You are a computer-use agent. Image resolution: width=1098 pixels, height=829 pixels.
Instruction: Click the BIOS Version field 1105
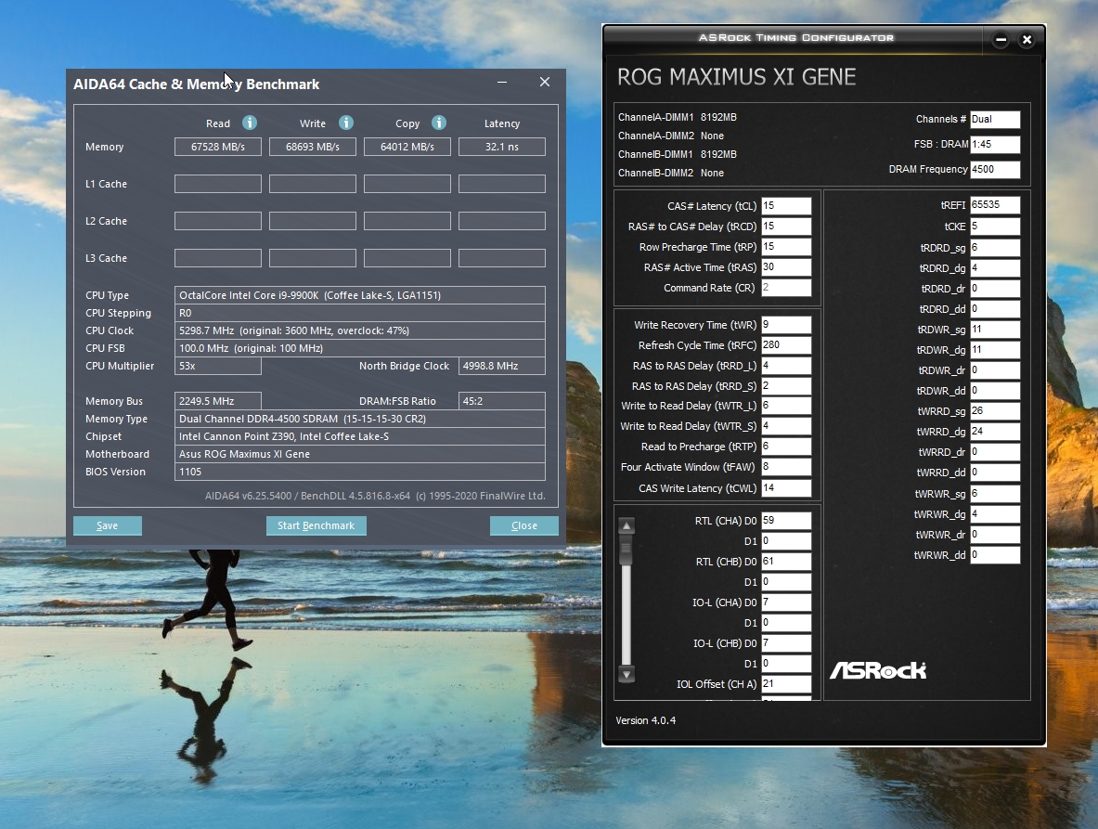pos(359,472)
